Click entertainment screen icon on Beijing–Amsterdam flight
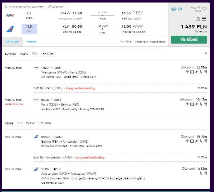The height and width of the screenshot is (192, 214). tap(192, 141)
